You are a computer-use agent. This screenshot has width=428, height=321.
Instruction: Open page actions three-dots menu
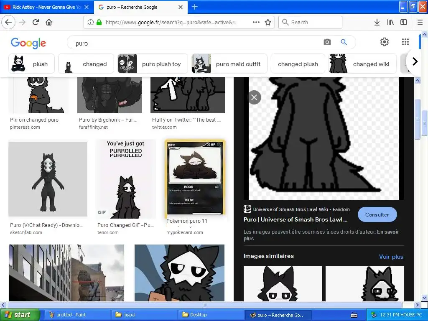(x=256, y=22)
